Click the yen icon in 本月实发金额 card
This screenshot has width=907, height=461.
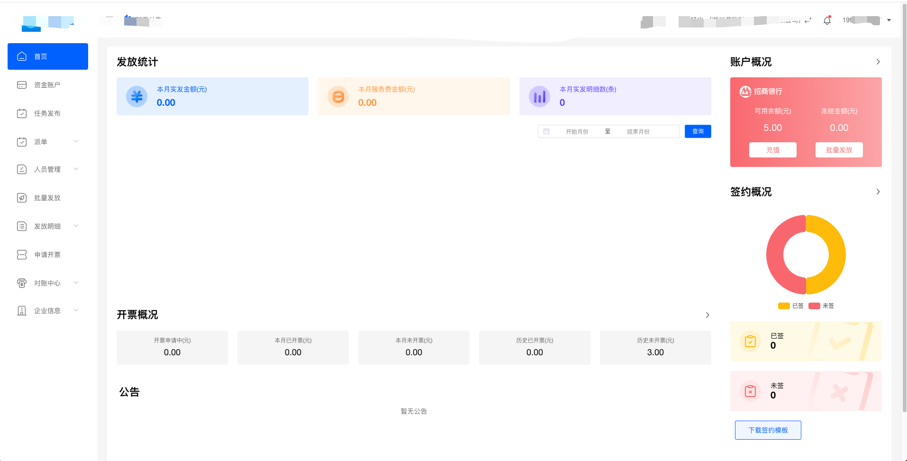tap(136, 97)
